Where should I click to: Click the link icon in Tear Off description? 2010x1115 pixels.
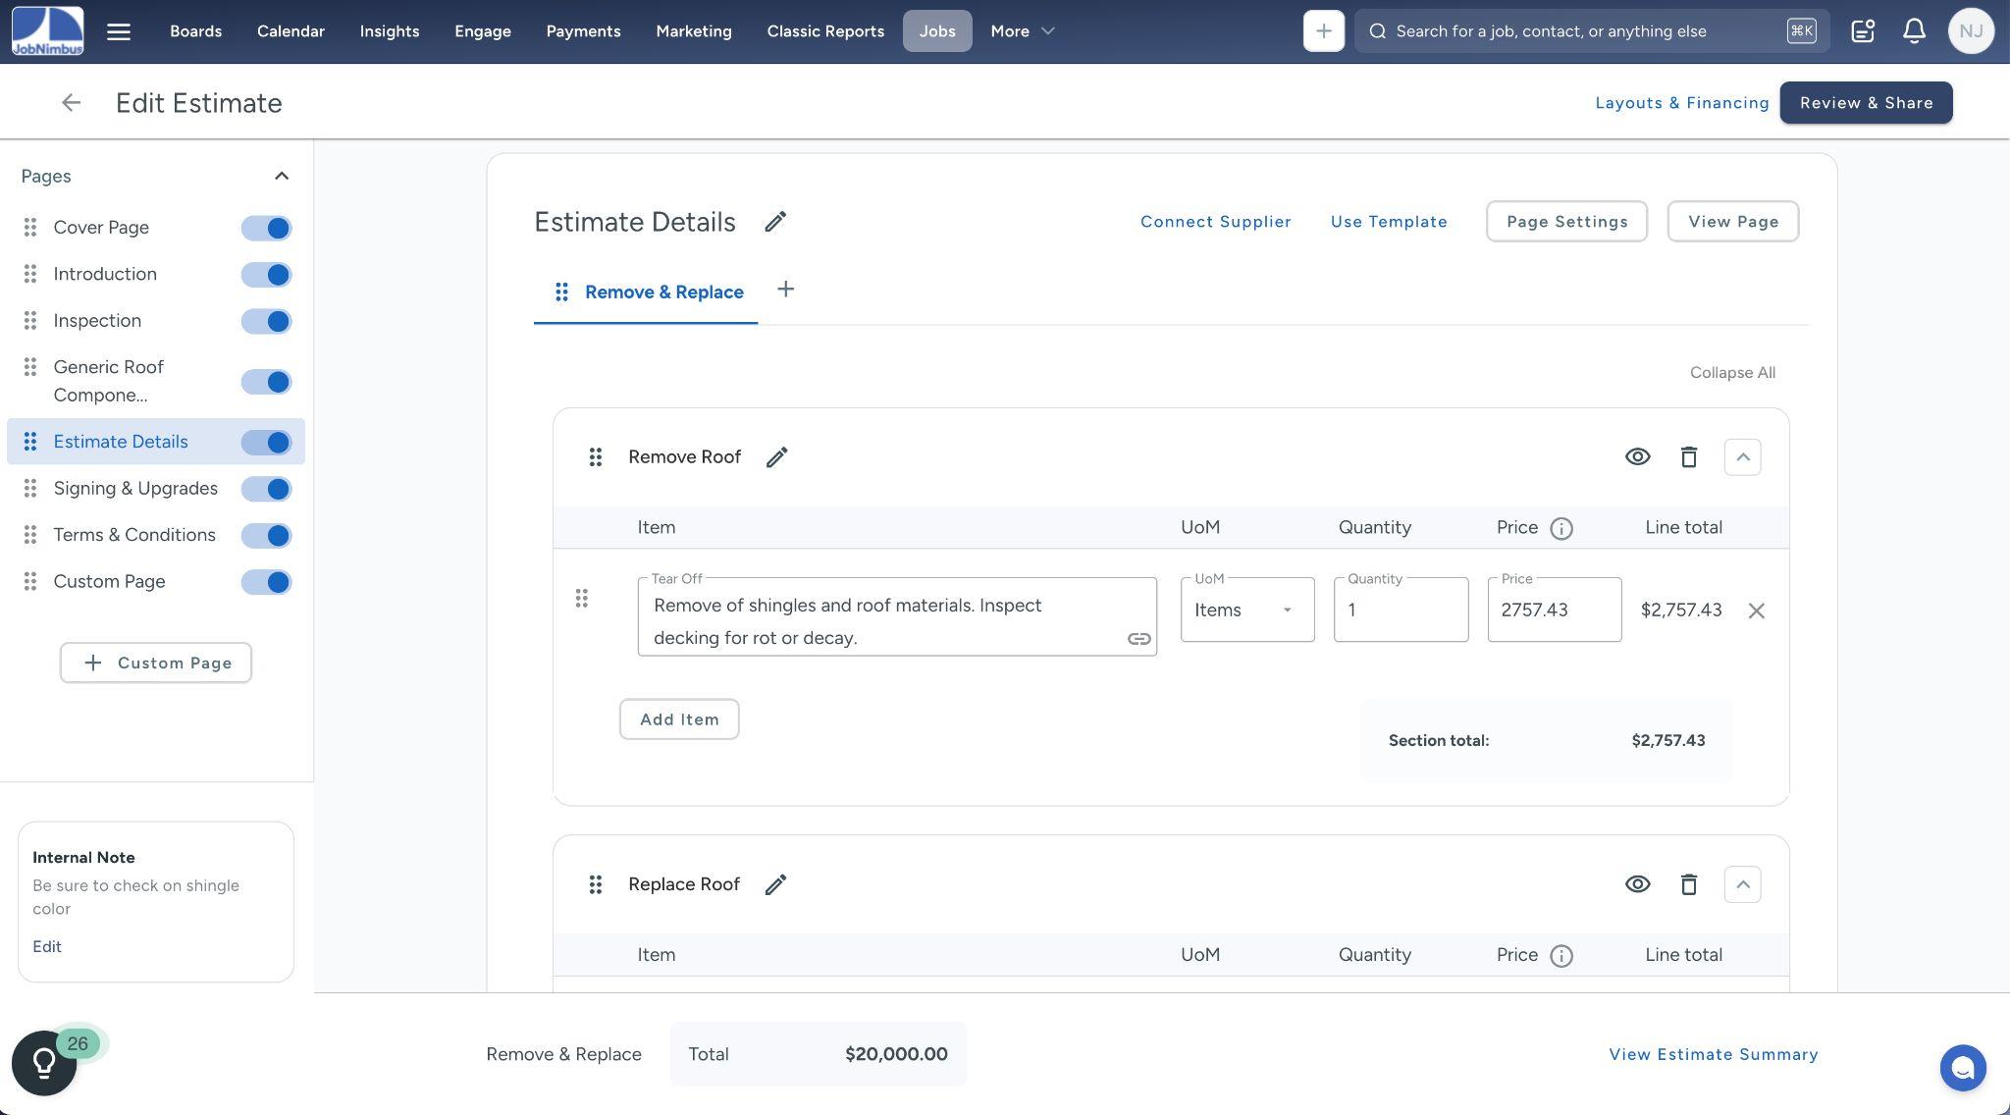pyautogui.click(x=1138, y=639)
